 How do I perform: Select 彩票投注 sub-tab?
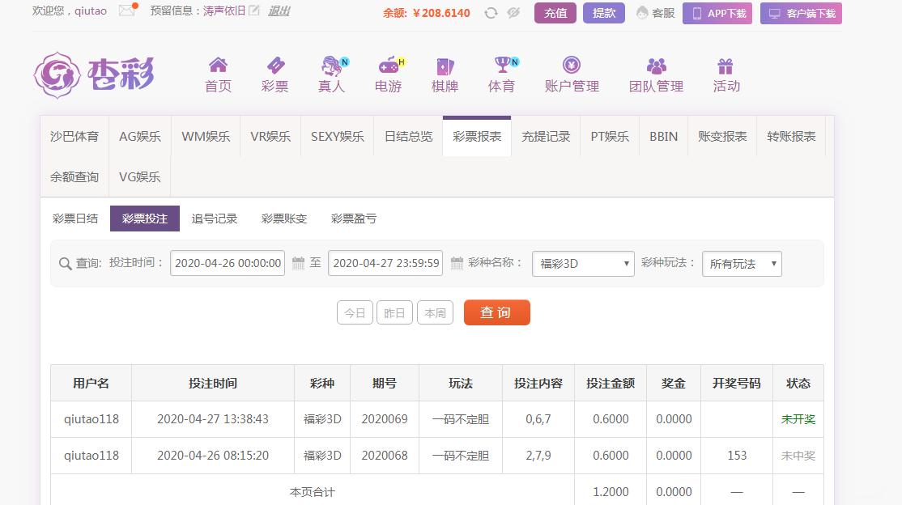pyautogui.click(x=145, y=219)
